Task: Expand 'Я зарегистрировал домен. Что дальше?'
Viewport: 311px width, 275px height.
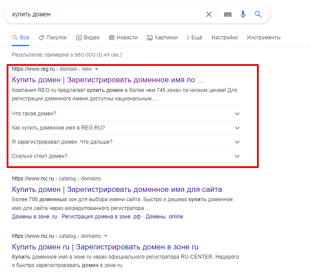Action: point(127,142)
